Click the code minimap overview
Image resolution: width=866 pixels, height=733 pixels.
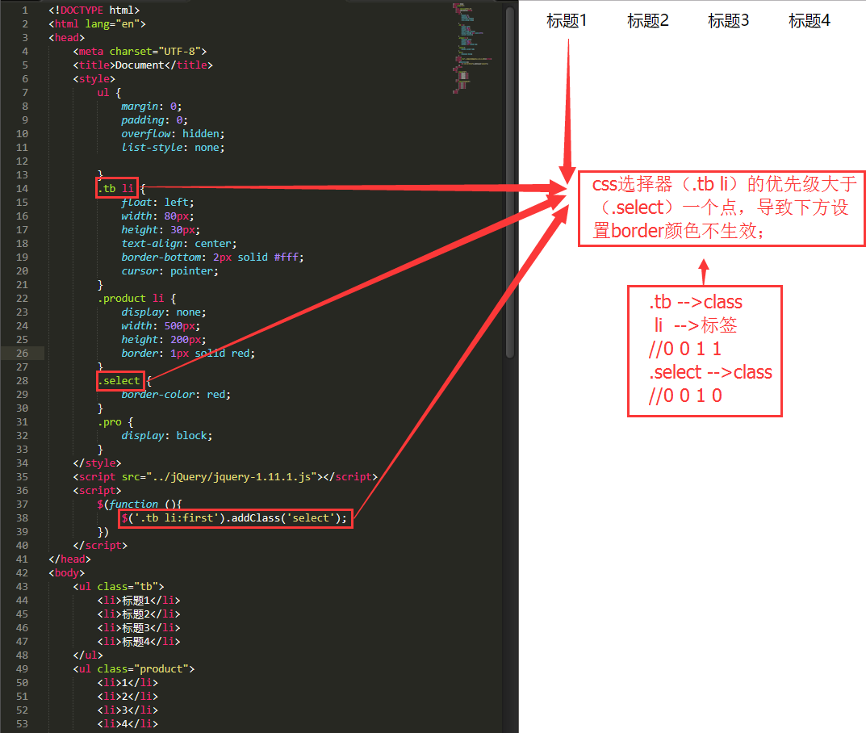471,48
